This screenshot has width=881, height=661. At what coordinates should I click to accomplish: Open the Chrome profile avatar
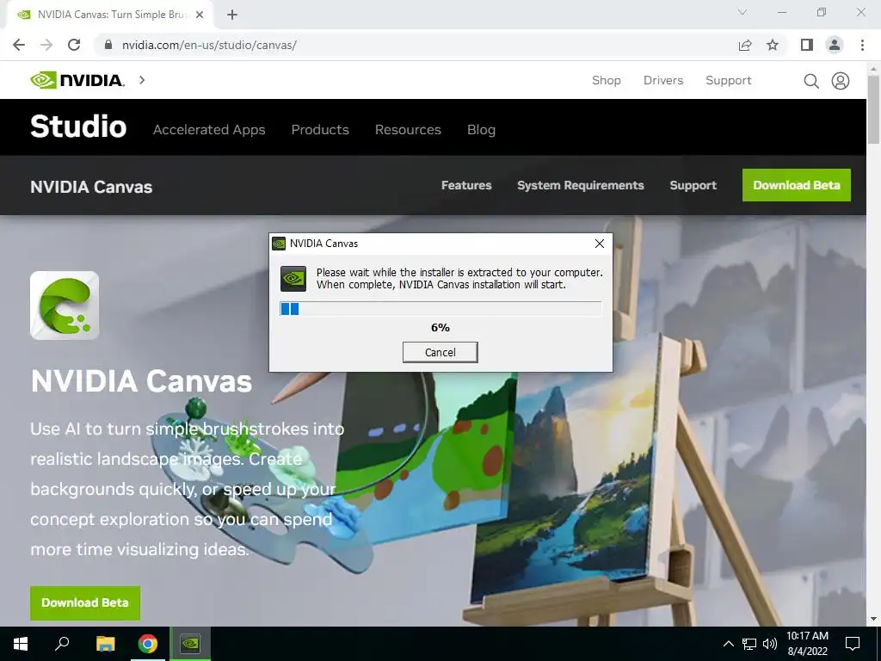pos(835,45)
